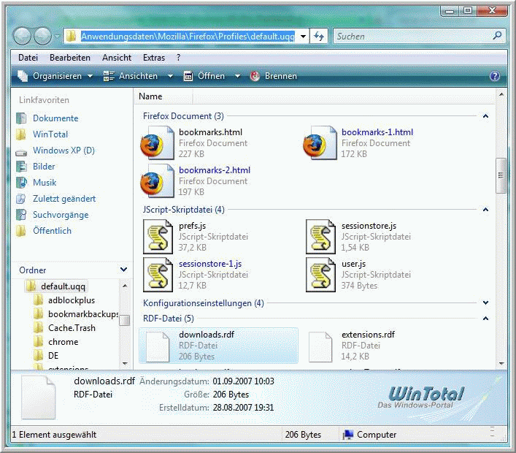Open the Öffentlich favorite folder
This screenshot has height=453, width=516.
click(x=52, y=231)
